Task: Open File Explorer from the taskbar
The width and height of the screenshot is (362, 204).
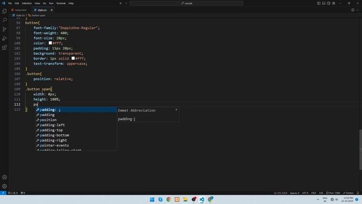Action: tap(185, 199)
